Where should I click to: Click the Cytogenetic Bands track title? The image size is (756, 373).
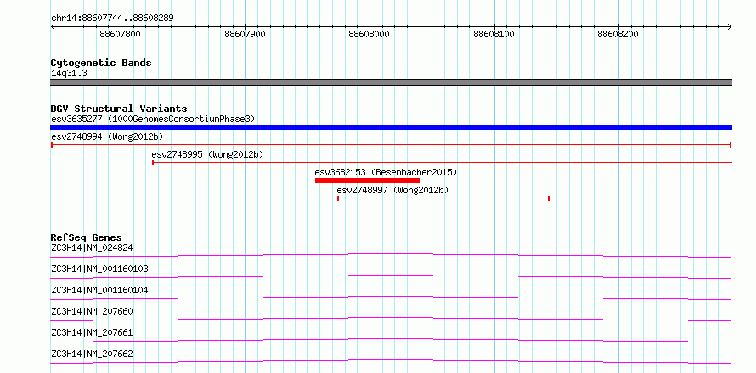[x=101, y=63]
